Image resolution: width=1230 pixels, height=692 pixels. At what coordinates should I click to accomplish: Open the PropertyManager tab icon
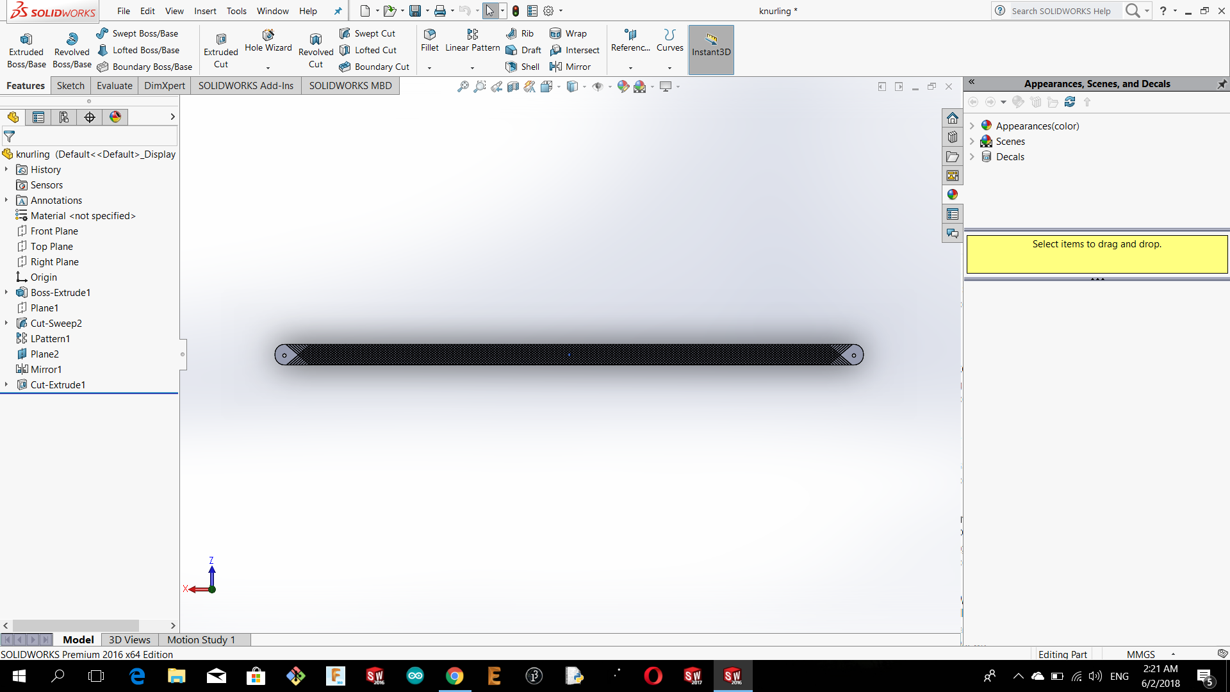tap(38, 117)
